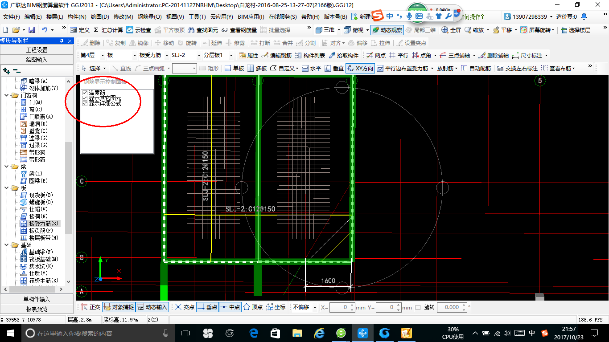Screen dimensions: 609x342
Task: Select 拾取构件 pick component tool
Action: [x=344, y=55]
